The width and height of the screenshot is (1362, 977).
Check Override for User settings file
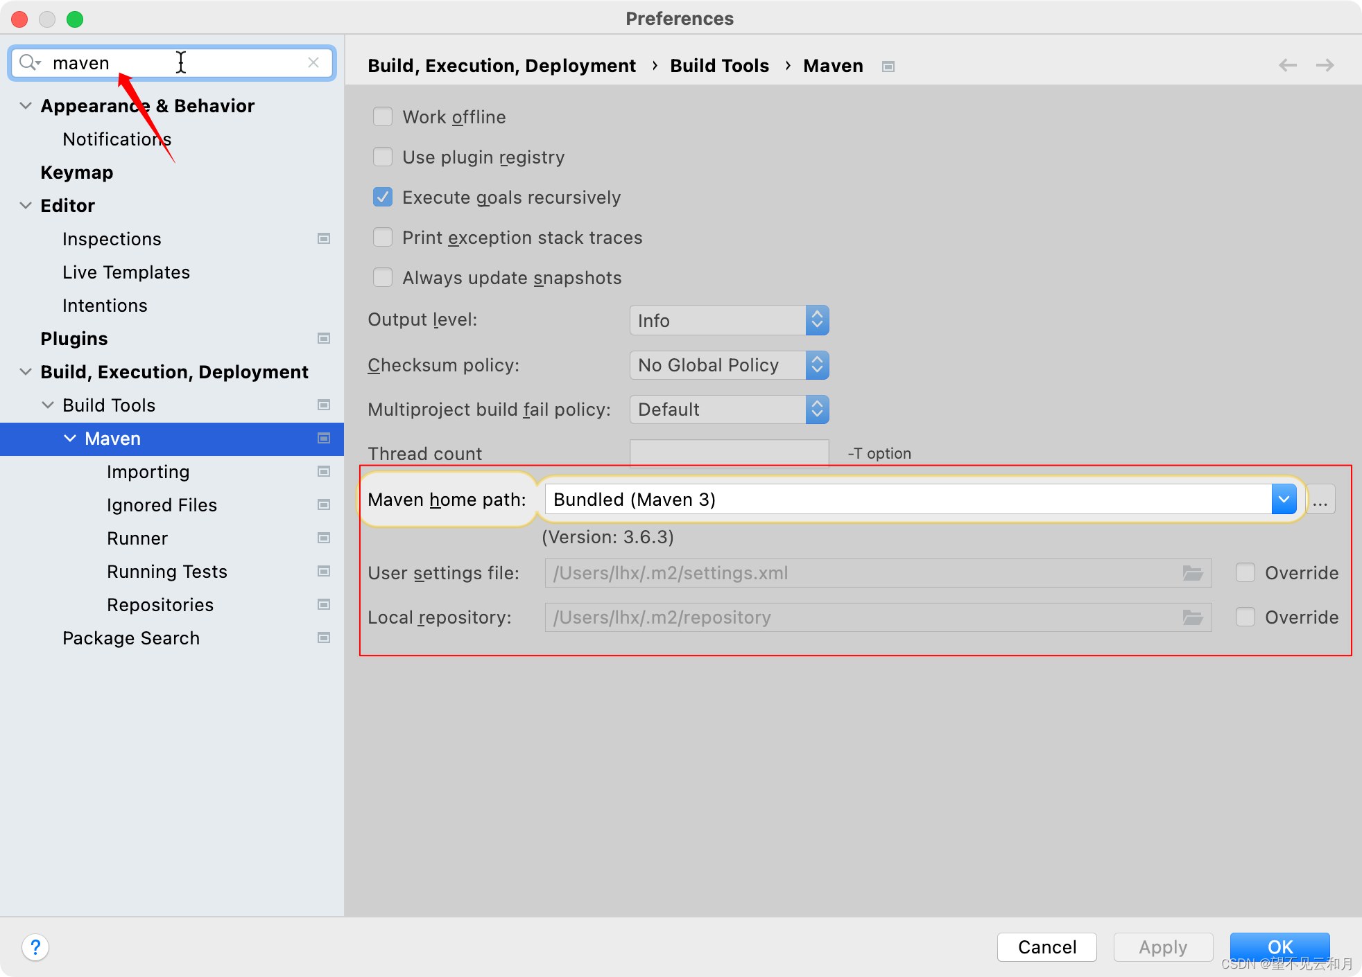click(1245, 572)
